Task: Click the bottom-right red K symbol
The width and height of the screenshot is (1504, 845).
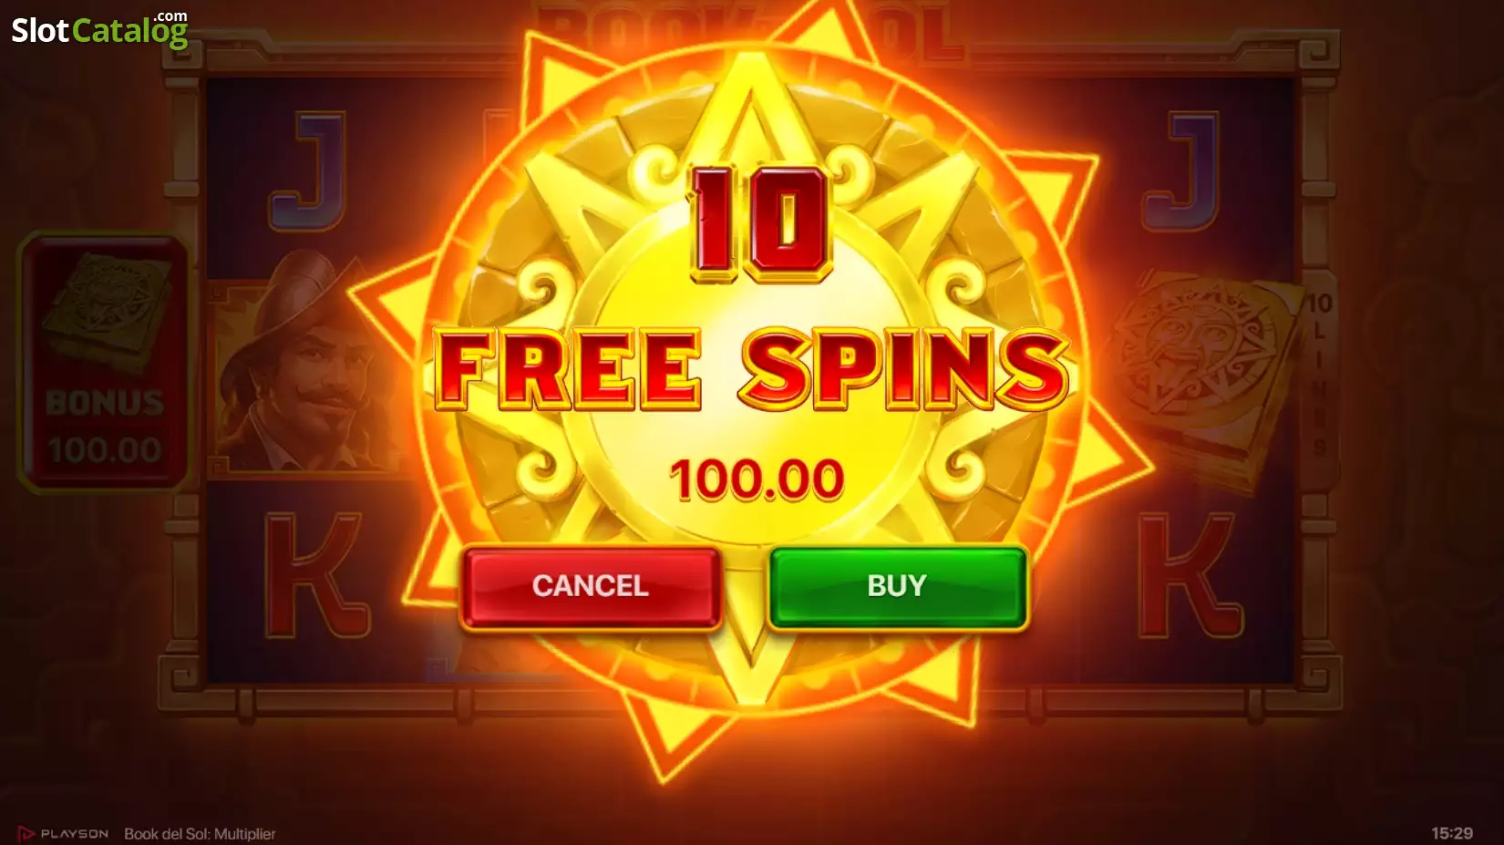Action: [1190, 575]
